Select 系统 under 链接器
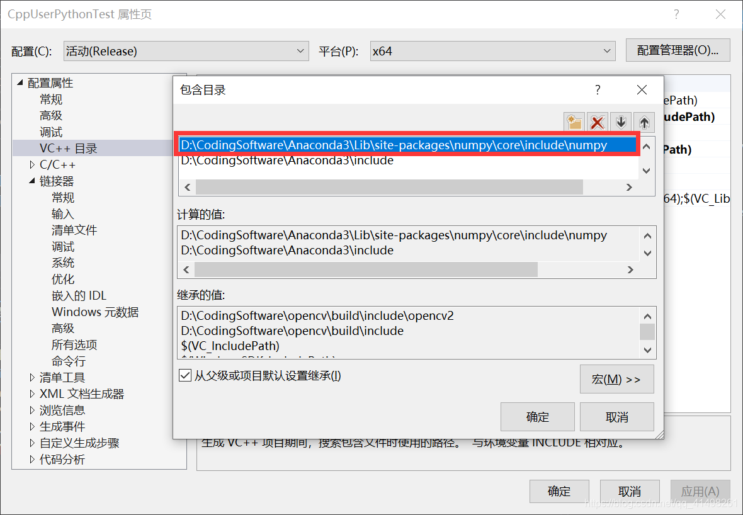The width and height of the screenshot is (743, 515). pyautogui.click(x=62, y=263)
